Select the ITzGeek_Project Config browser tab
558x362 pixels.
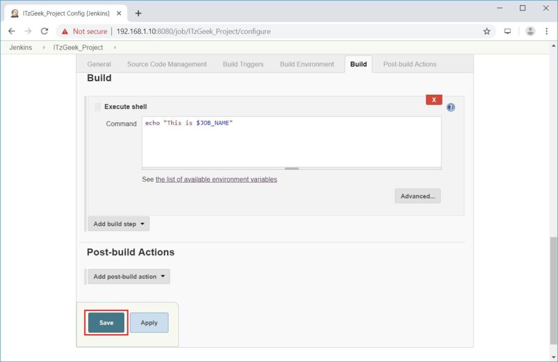(66, 14)
